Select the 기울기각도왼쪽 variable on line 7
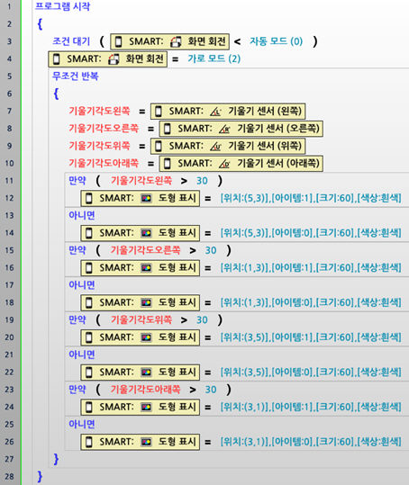Screen dimensions: 409x485 [99, 111]
